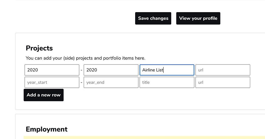265x139 pixels.
Task: Click the dash between empty year fields
Action: coord(82,82)
